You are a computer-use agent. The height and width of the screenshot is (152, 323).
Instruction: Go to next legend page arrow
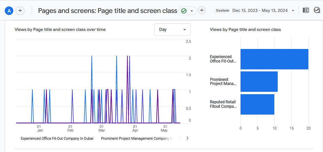point(187,138)
